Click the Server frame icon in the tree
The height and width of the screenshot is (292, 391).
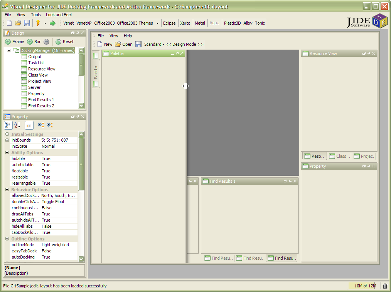24,88
